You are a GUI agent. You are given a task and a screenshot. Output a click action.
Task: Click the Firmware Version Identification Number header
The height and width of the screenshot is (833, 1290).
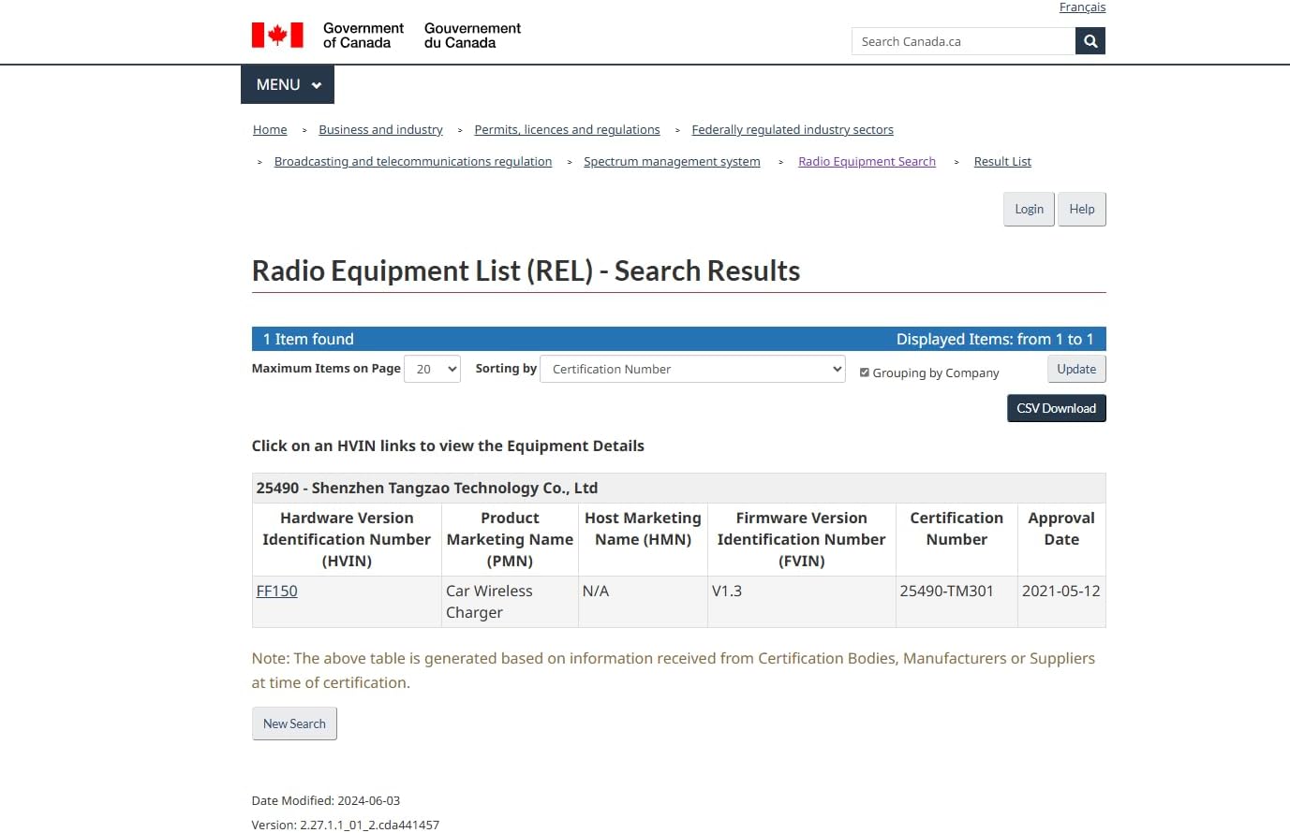click(802, 539)
